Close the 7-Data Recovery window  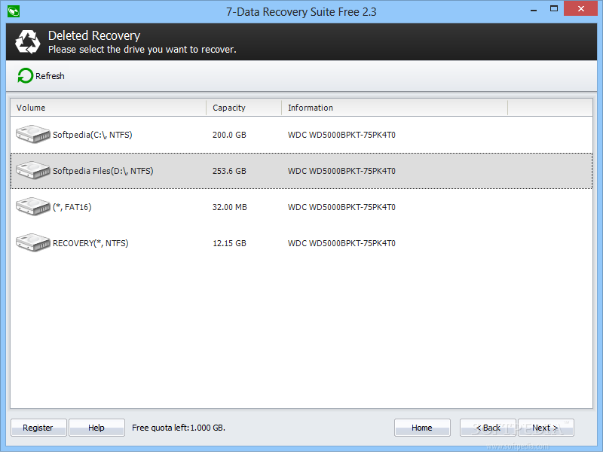tap(580, 8)
